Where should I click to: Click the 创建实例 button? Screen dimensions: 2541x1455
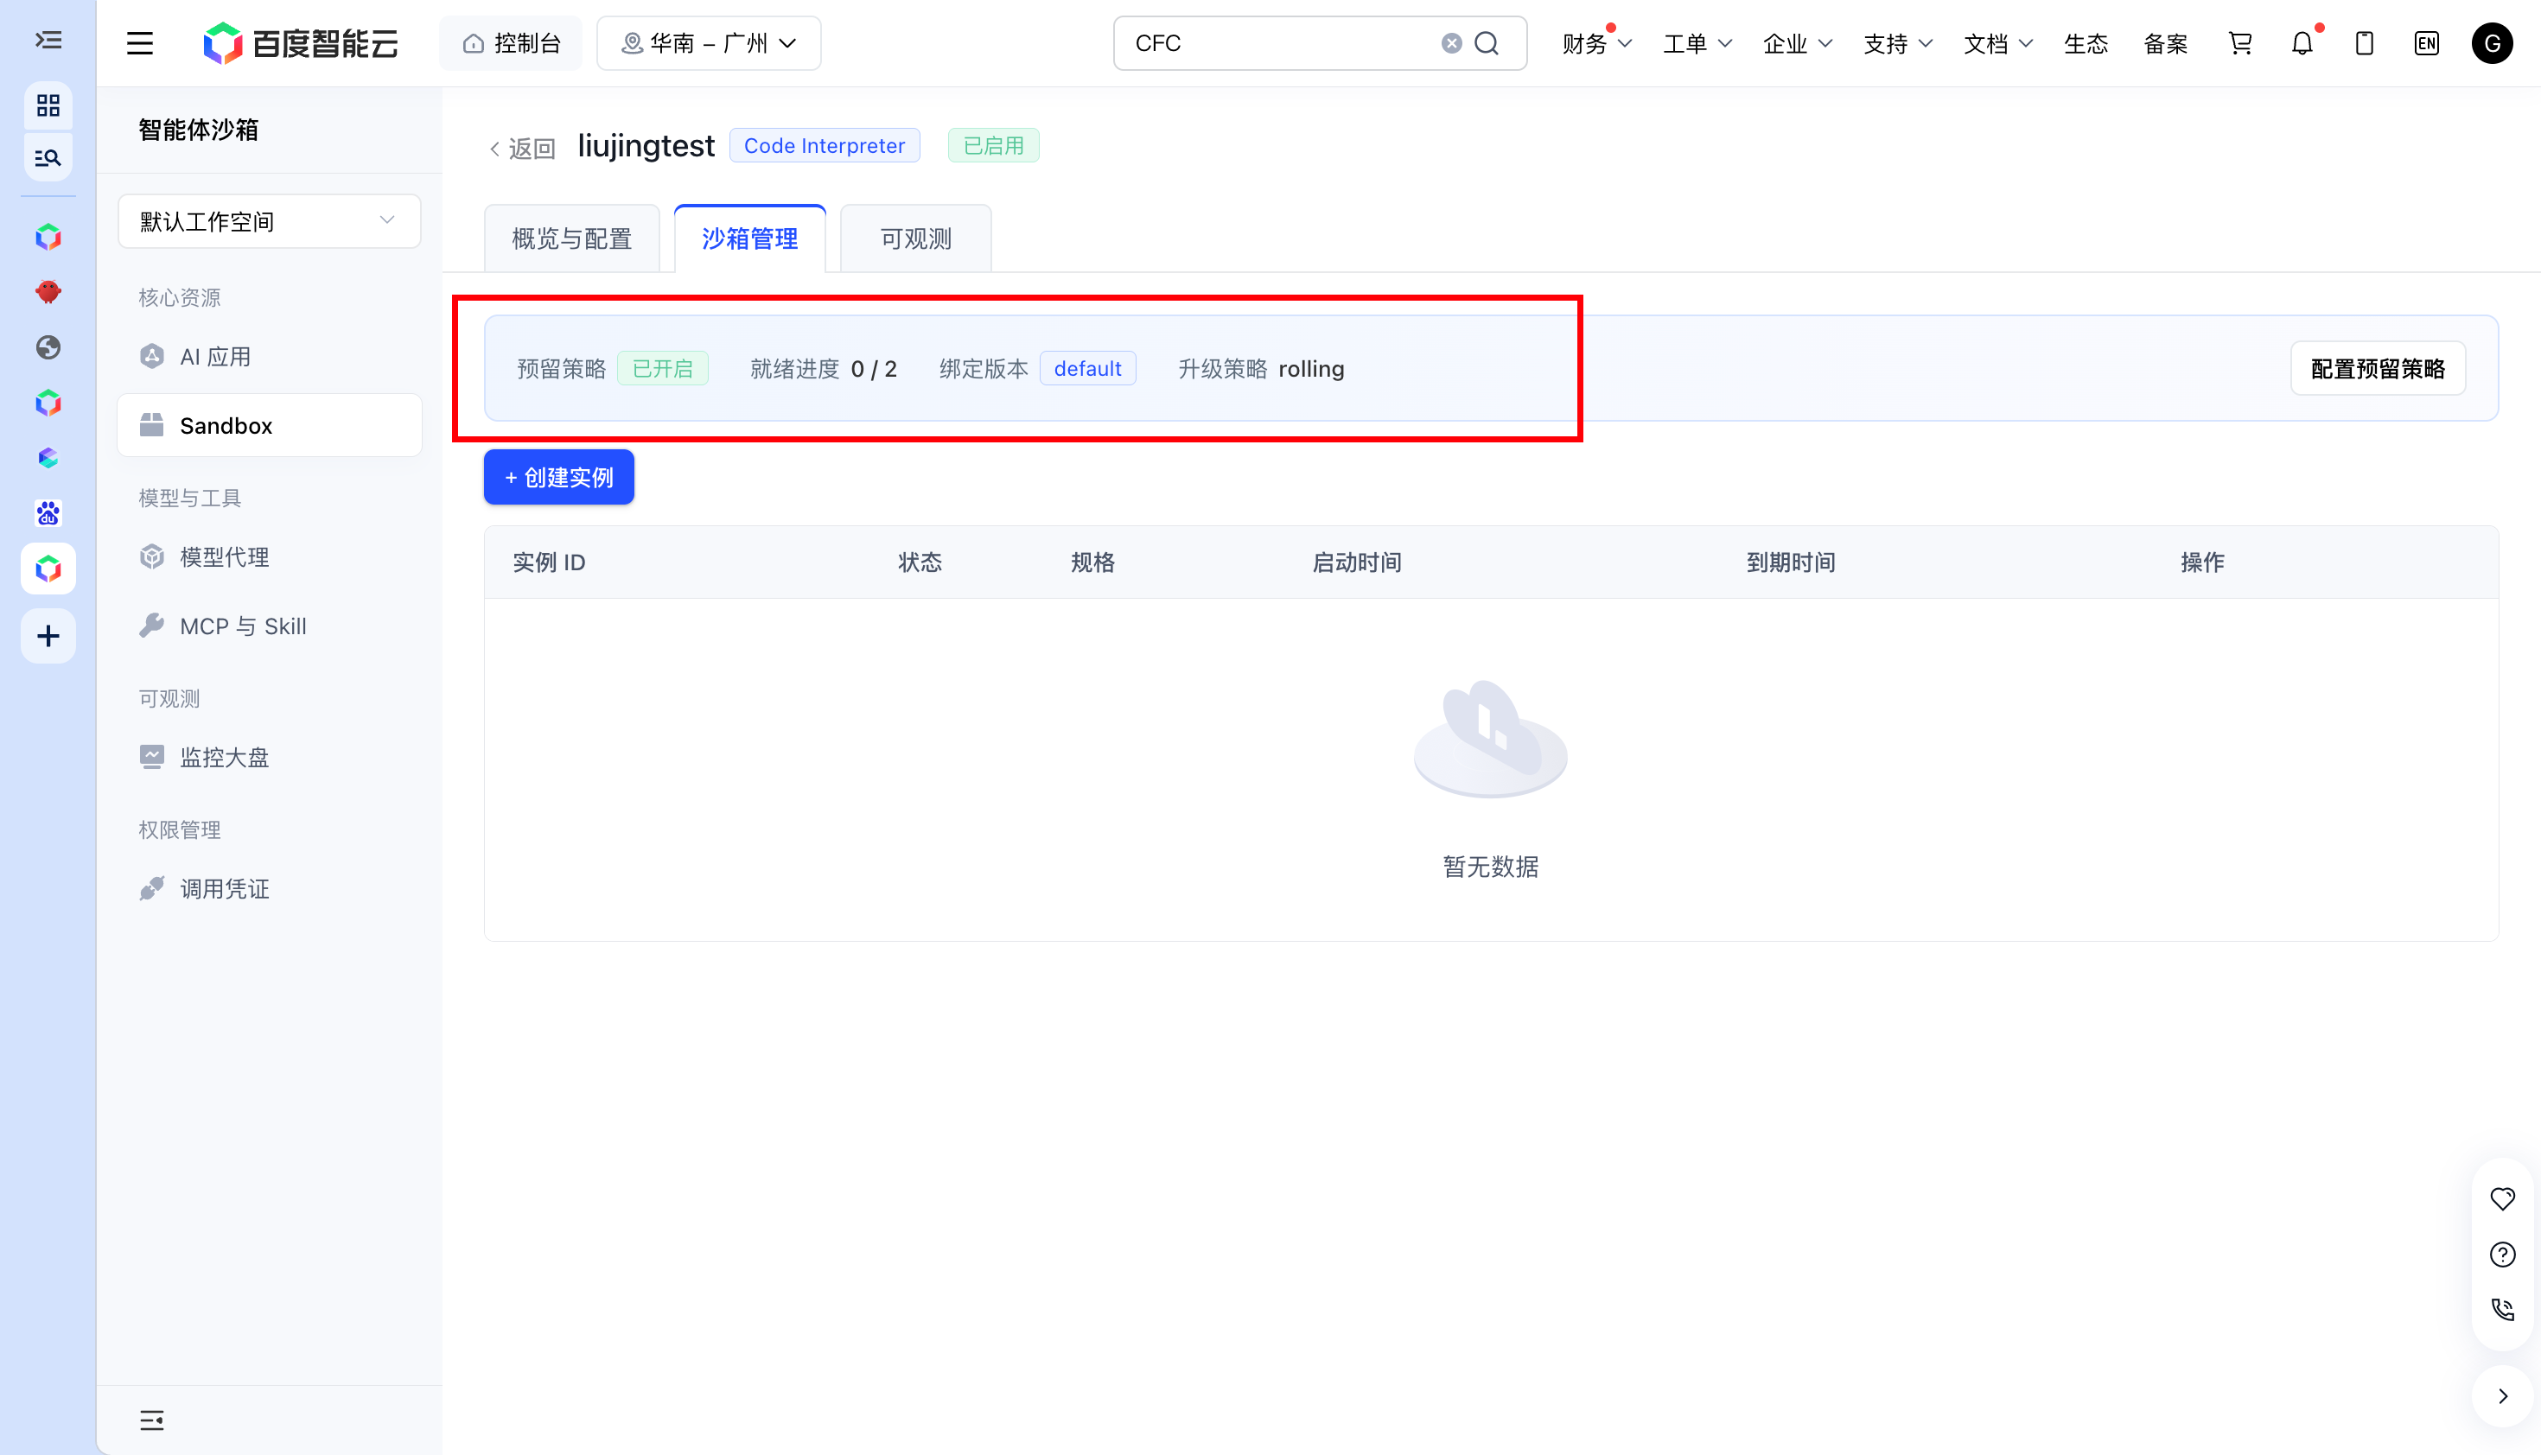(559, 477)
